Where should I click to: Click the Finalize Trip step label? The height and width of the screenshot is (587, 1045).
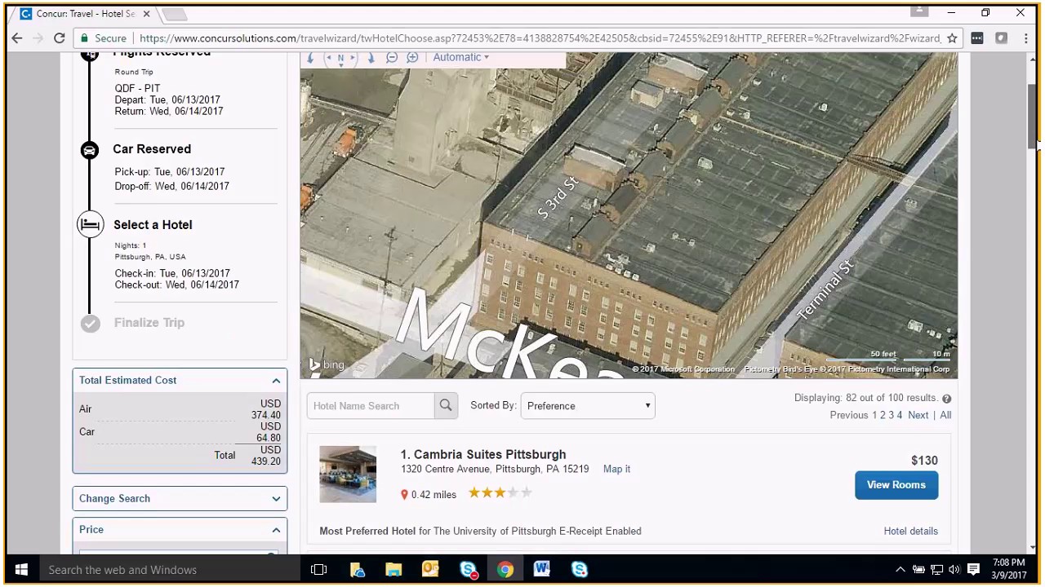[149, 322]
